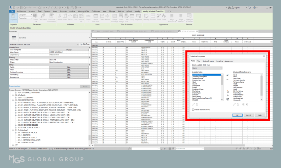The height and width of the screenshot is (168, 281).
Task: Switch to the Sorting/Grouping tab
Action: 208,61
